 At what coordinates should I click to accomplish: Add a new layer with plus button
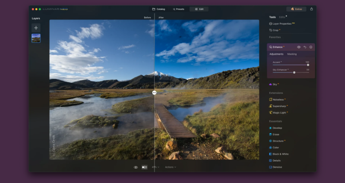[x=36, y=28]
